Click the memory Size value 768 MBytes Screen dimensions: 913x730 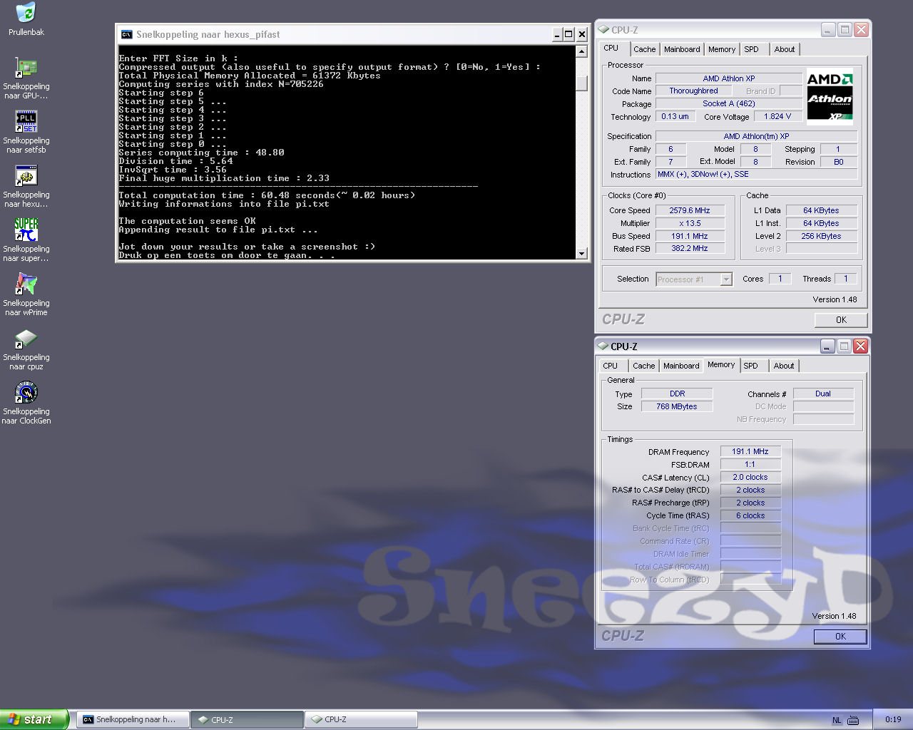677,406
